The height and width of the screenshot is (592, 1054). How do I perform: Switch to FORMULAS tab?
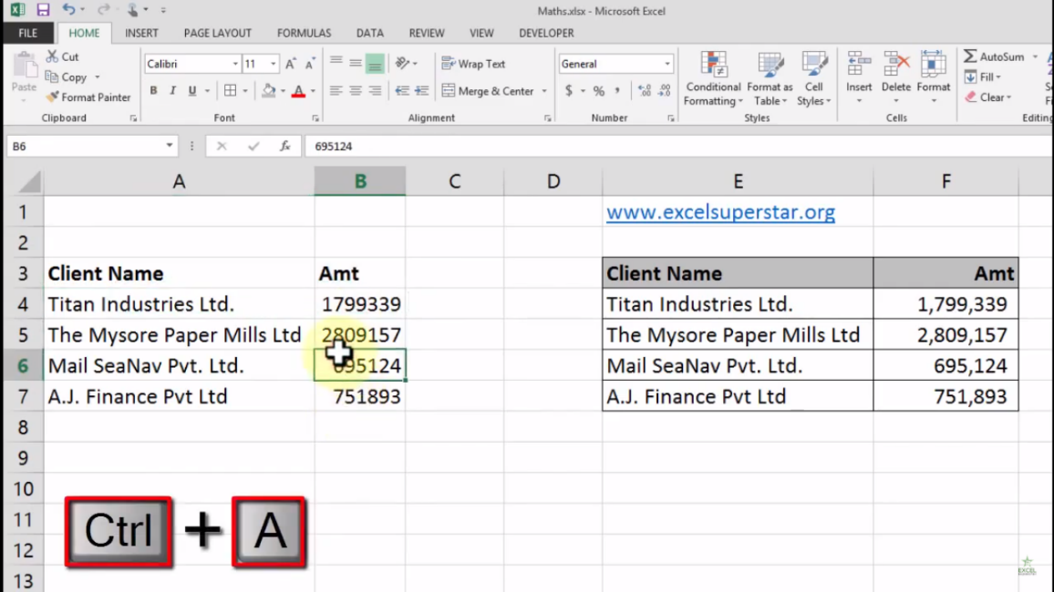[x=304, y=33]
